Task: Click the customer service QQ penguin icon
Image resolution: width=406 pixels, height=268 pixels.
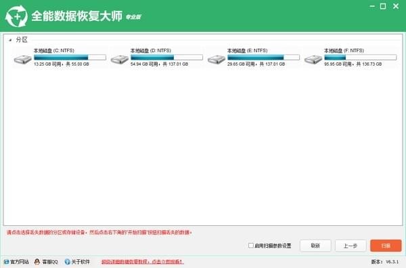Action: click(x=37, y=262)
